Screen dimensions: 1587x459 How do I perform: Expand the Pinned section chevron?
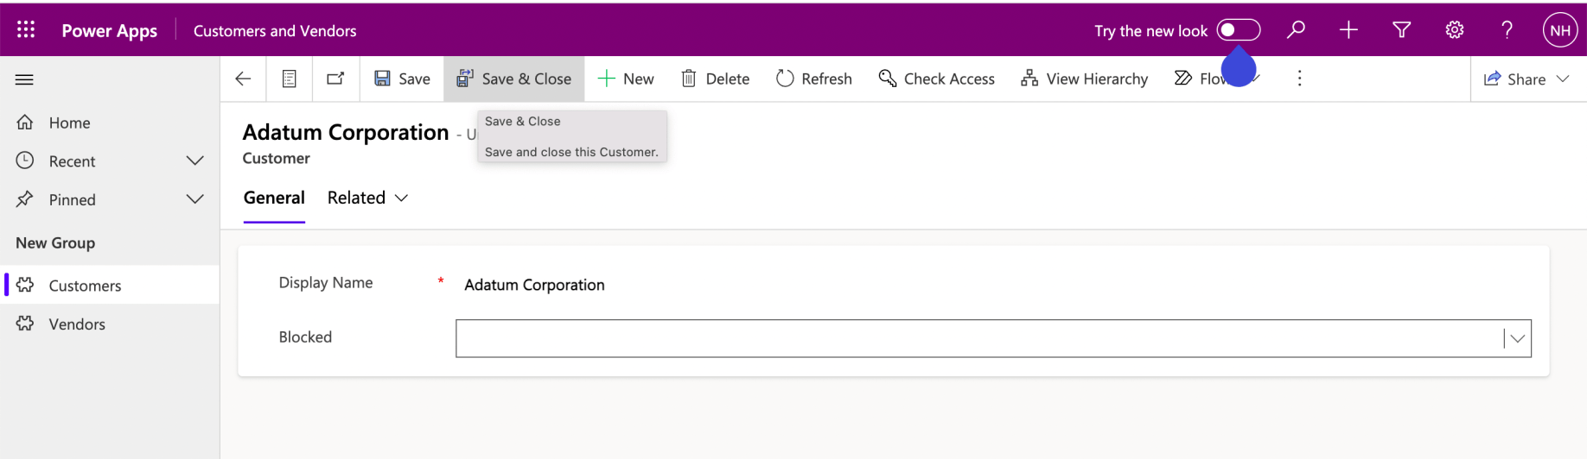tap(195, 199)
